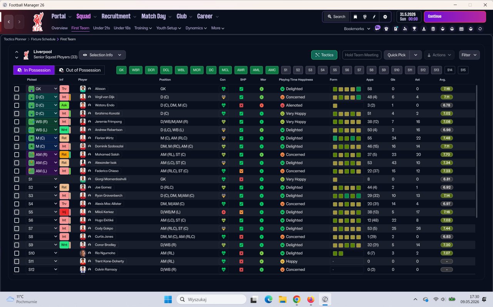This screenshot has width=493, height=307.
Task: Click Alisson's 7.16 average rating pill
Action: [447, 89]
